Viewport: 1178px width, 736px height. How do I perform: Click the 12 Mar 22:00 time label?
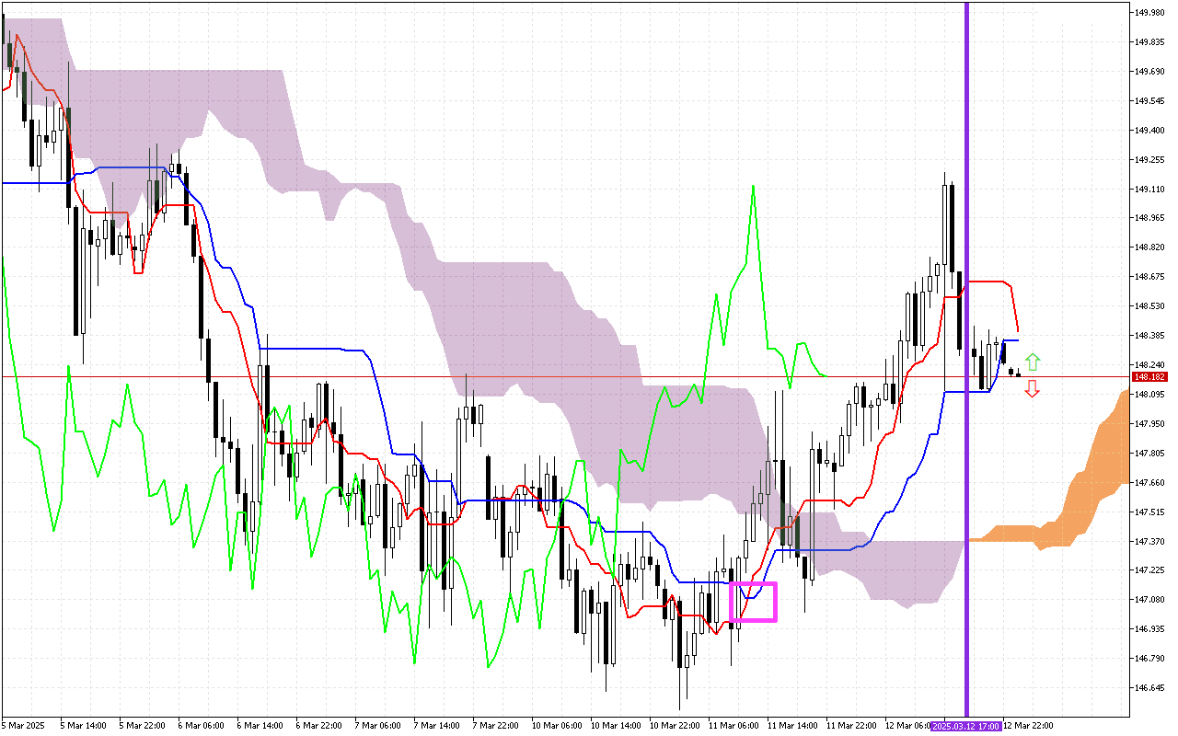click(x=1027, y=726)
